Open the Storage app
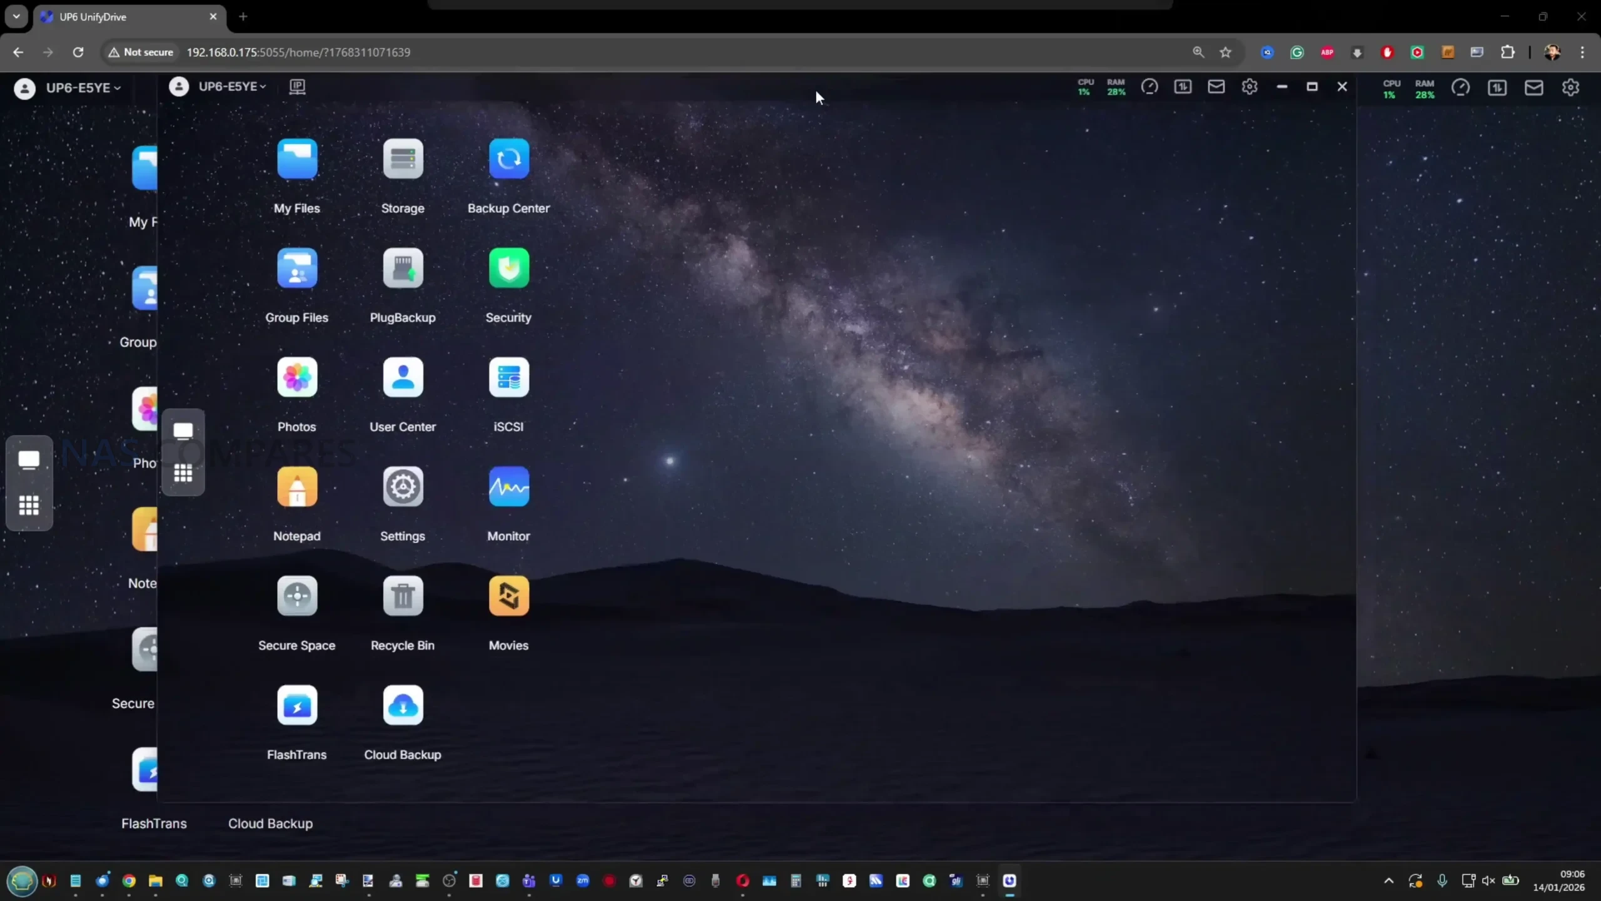Viewport: 1601px width, 901px height. (403, 159)
